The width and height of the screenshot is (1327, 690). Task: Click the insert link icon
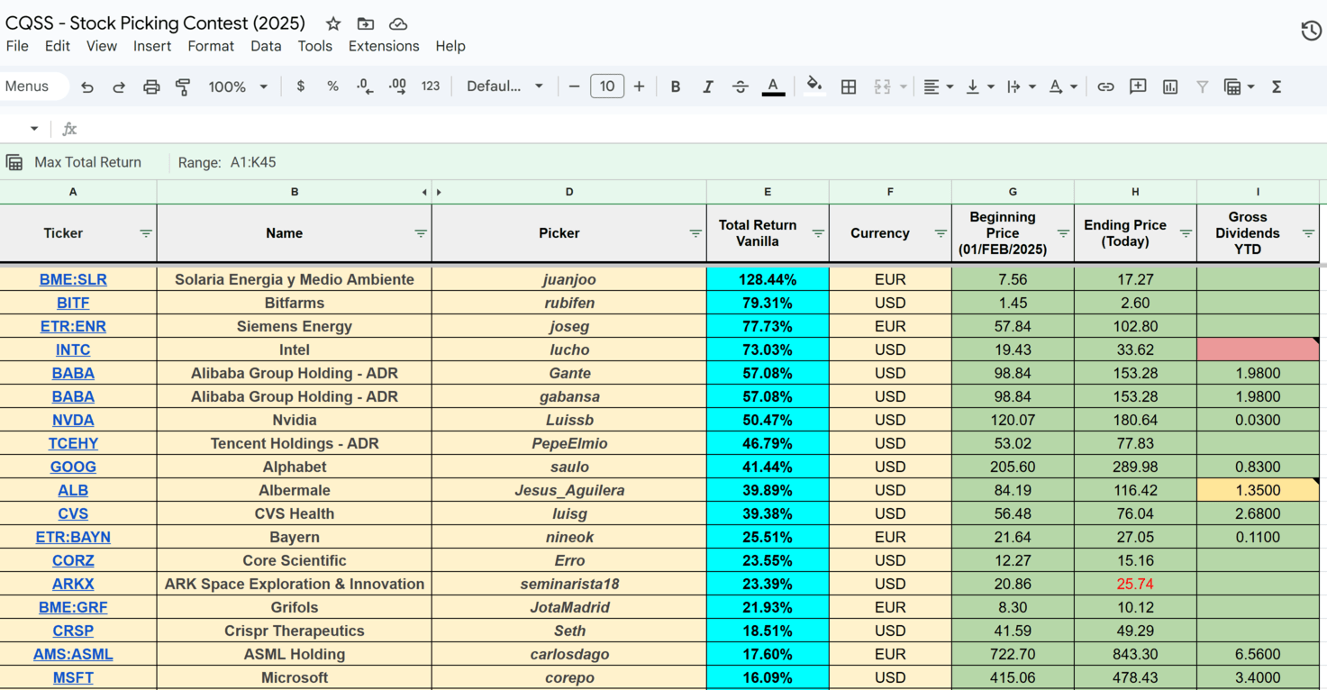pyautogui.click(x=1105, y=86)
